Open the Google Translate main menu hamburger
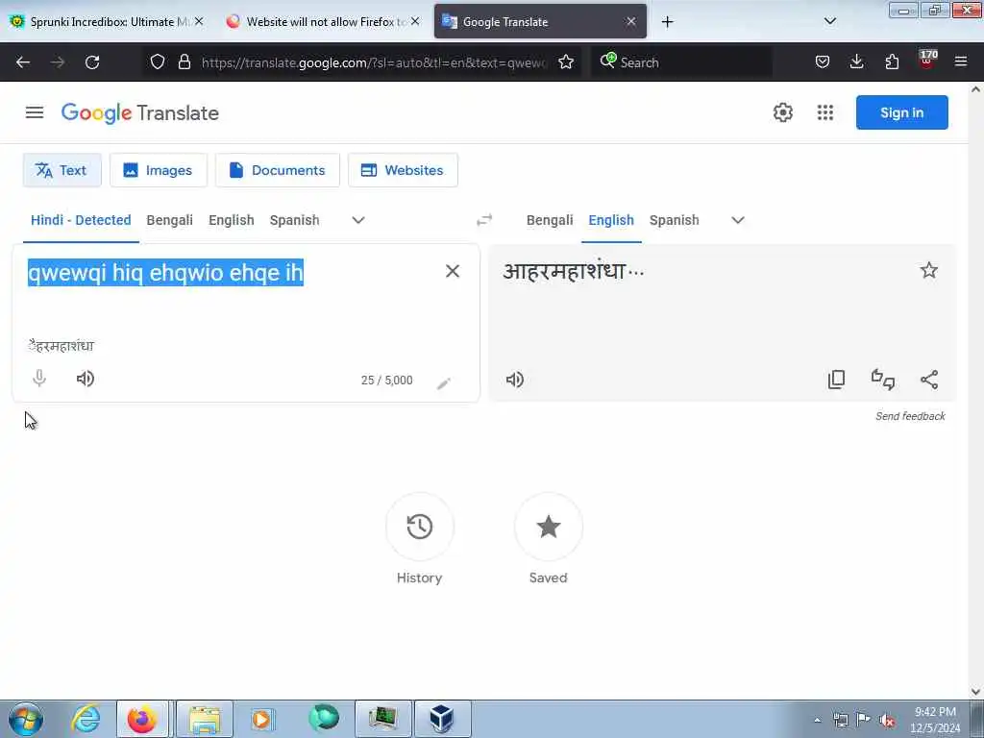The width and height of the screenshot is (984, 738). 35,112
